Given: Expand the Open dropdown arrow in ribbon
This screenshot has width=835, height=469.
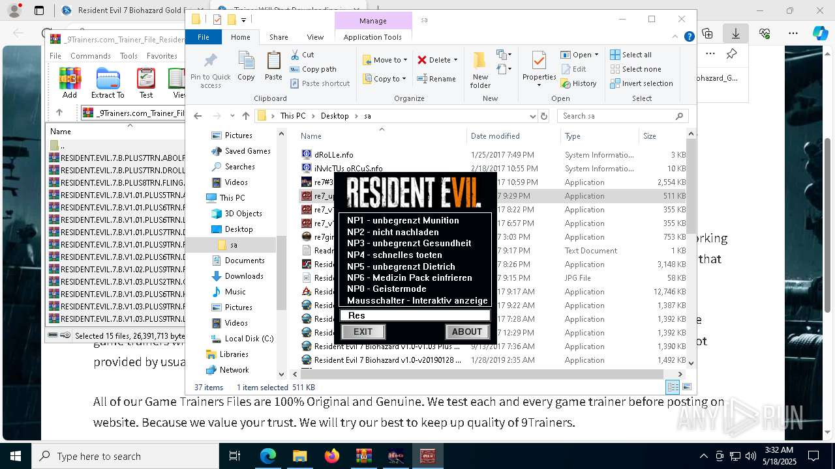Looking at the screenshot, I should 596,55.
